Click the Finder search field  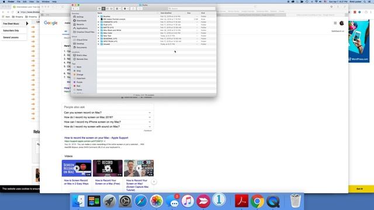192,9
